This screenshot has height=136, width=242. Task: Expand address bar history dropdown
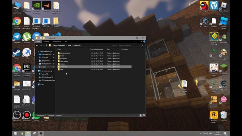pos(113,45)
